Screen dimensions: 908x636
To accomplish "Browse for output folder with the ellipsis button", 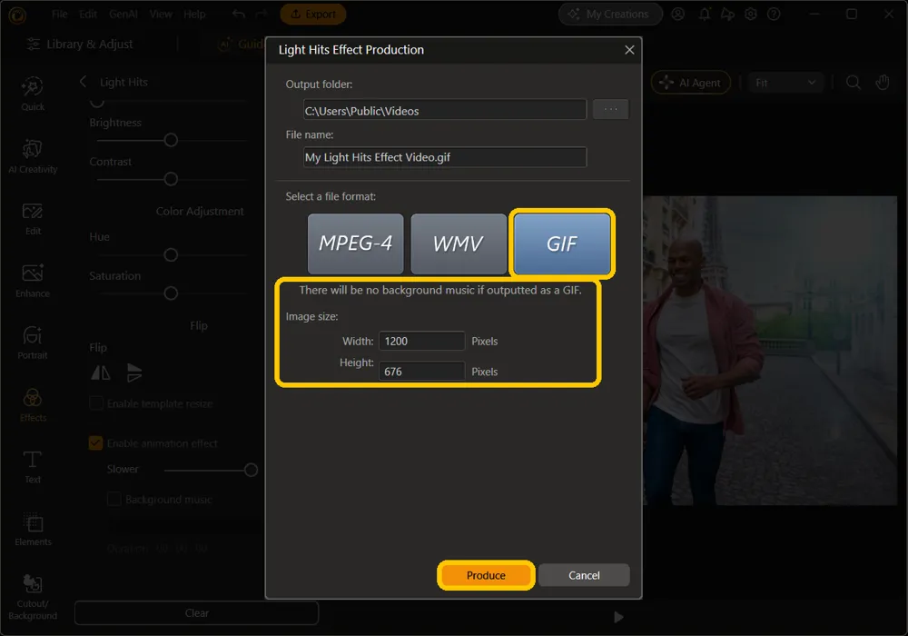I will click(610, 109).
